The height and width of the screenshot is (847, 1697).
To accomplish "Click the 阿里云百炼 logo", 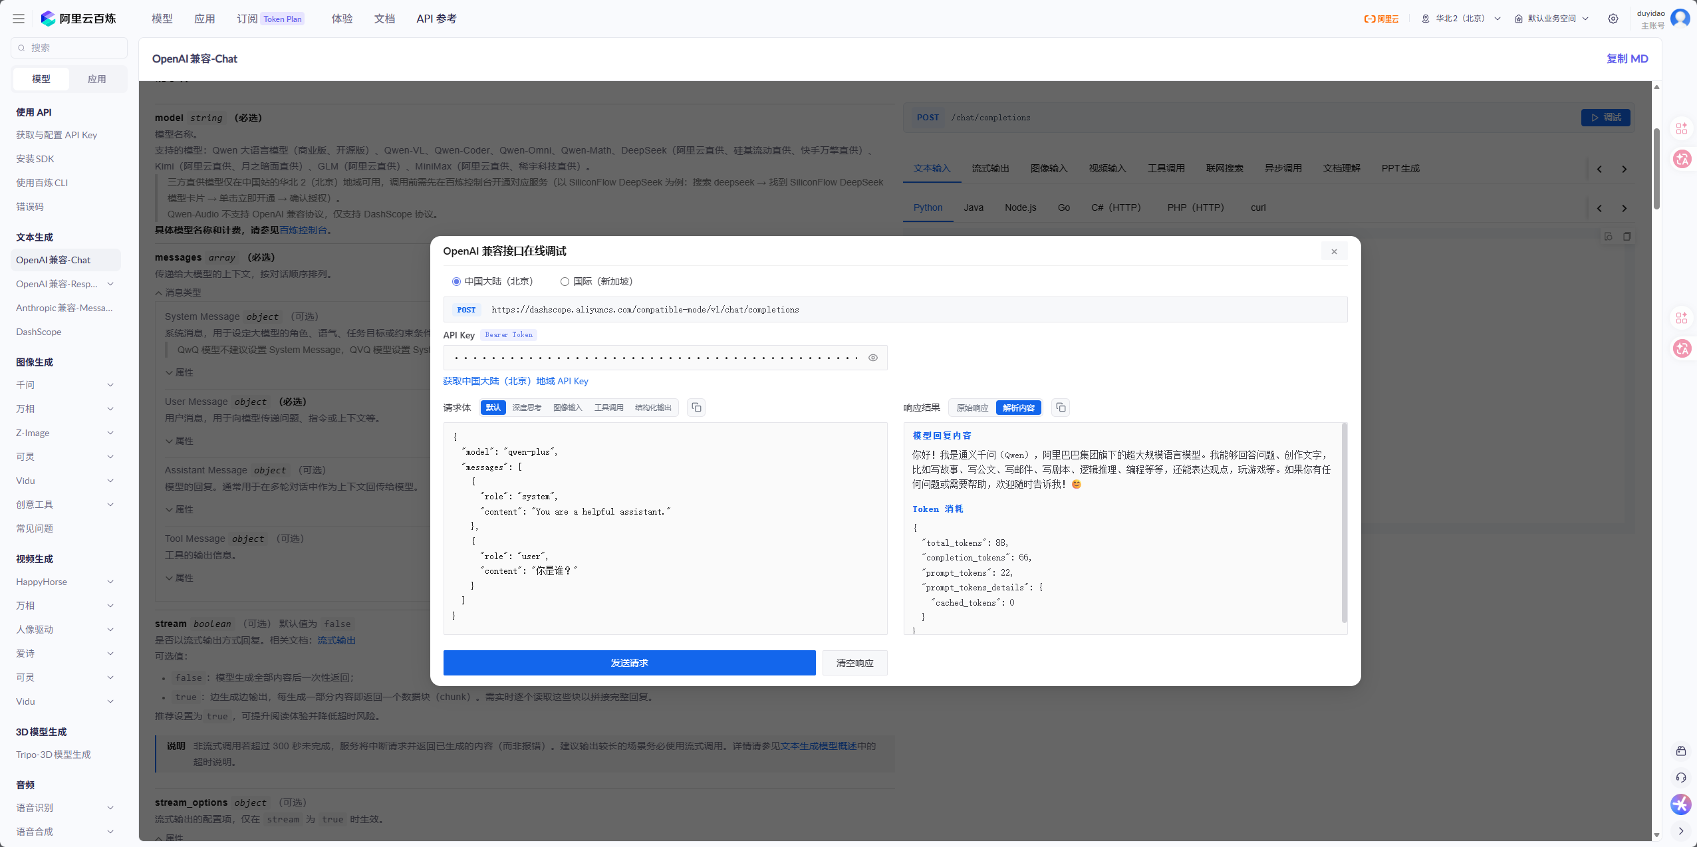I will (78, 19).
